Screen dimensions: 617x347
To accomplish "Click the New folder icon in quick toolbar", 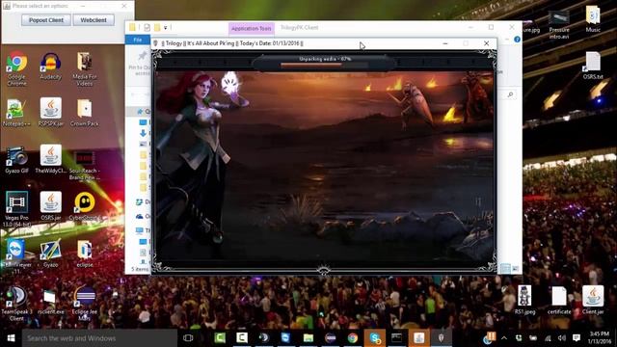I will click(x=157, y=28).
